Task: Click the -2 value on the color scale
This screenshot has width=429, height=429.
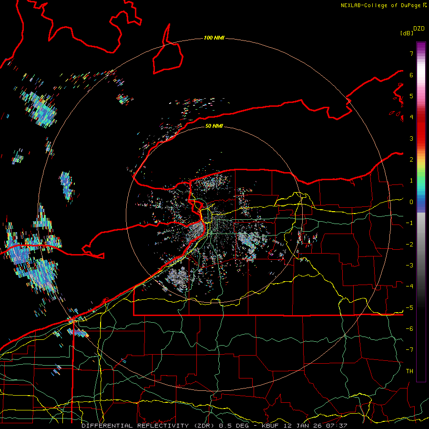Action: (409, 245)
